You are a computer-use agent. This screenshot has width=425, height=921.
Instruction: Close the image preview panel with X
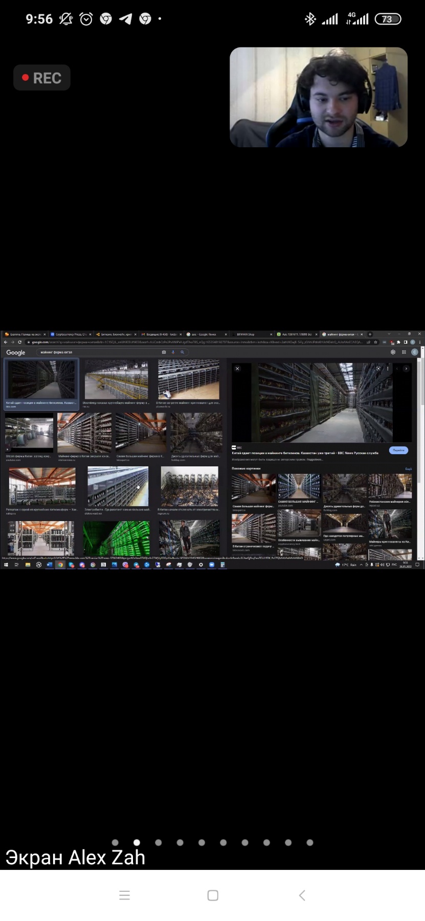[x=237, y=368]
